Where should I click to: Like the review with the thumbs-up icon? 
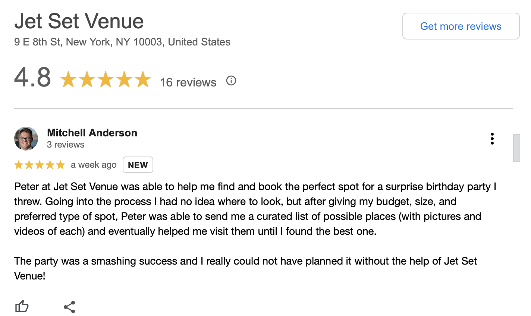22,307
